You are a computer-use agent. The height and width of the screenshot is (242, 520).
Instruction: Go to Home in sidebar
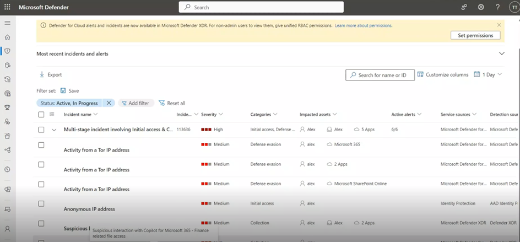click(7, 37)
